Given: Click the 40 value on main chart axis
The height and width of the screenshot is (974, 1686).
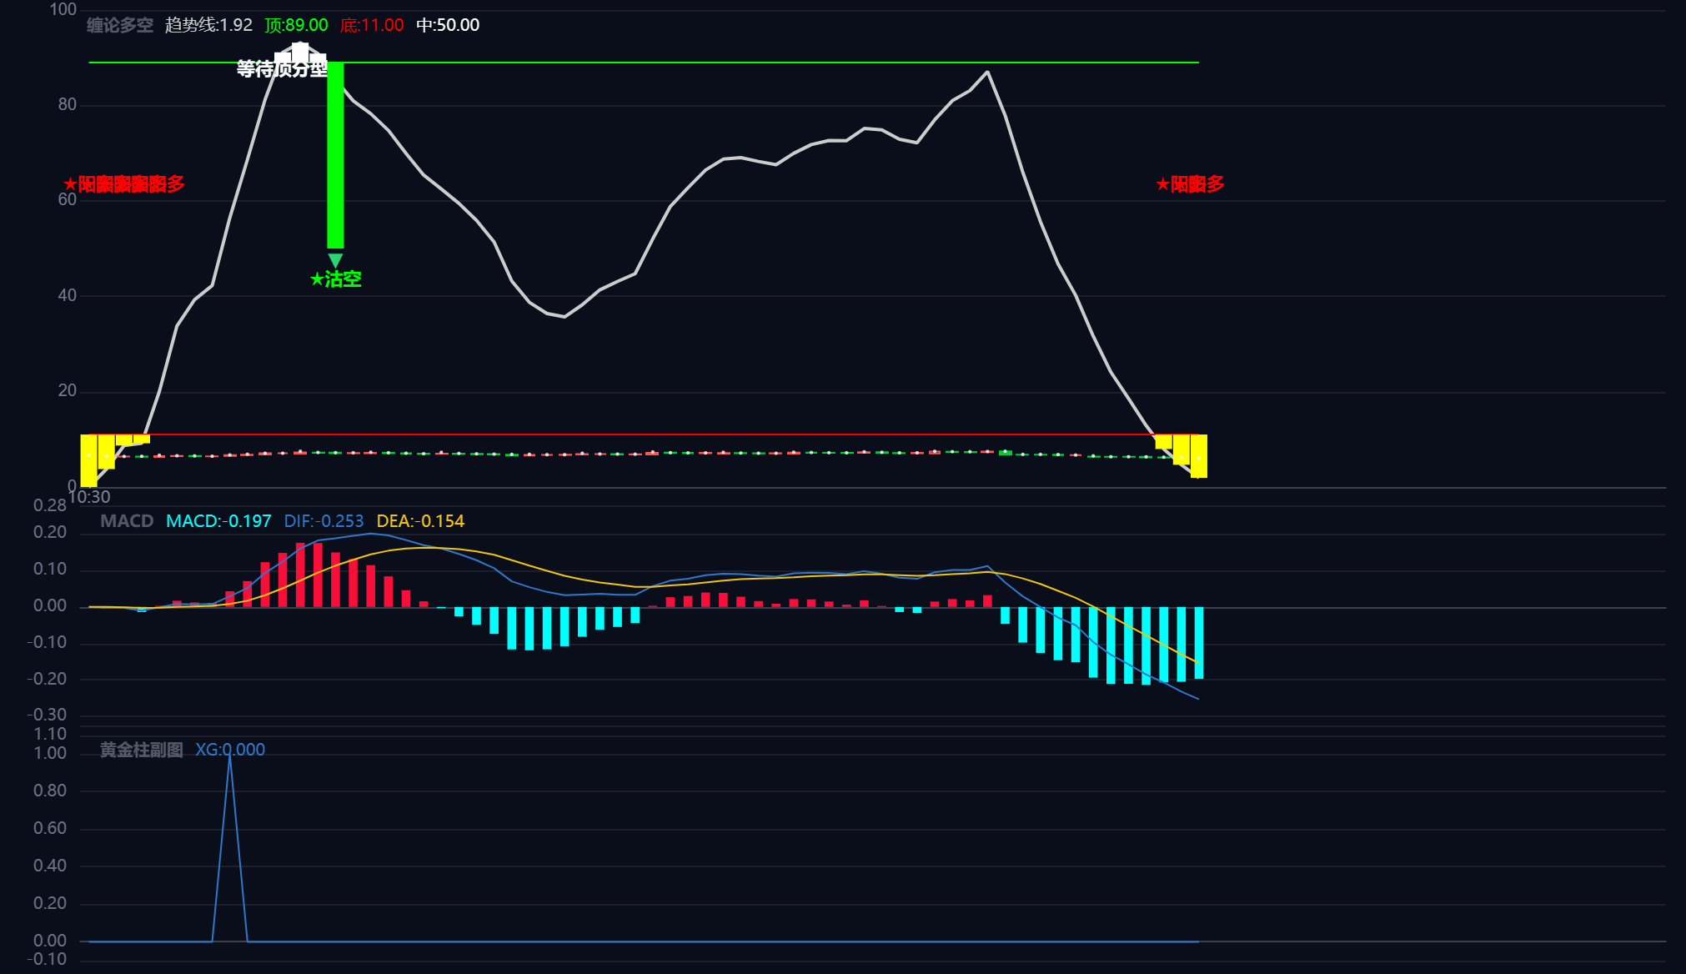Looking at the screenshot, I should pos(68,295).
